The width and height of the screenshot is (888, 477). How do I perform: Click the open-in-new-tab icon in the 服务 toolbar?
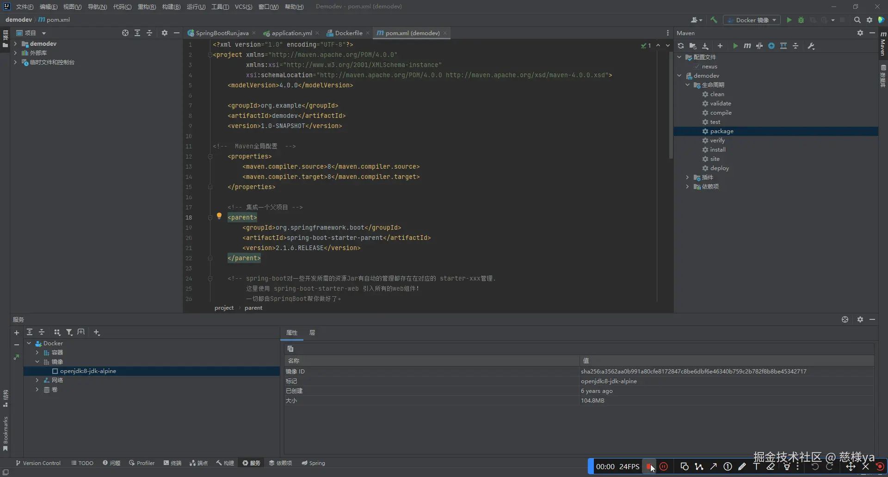(81, 332)
